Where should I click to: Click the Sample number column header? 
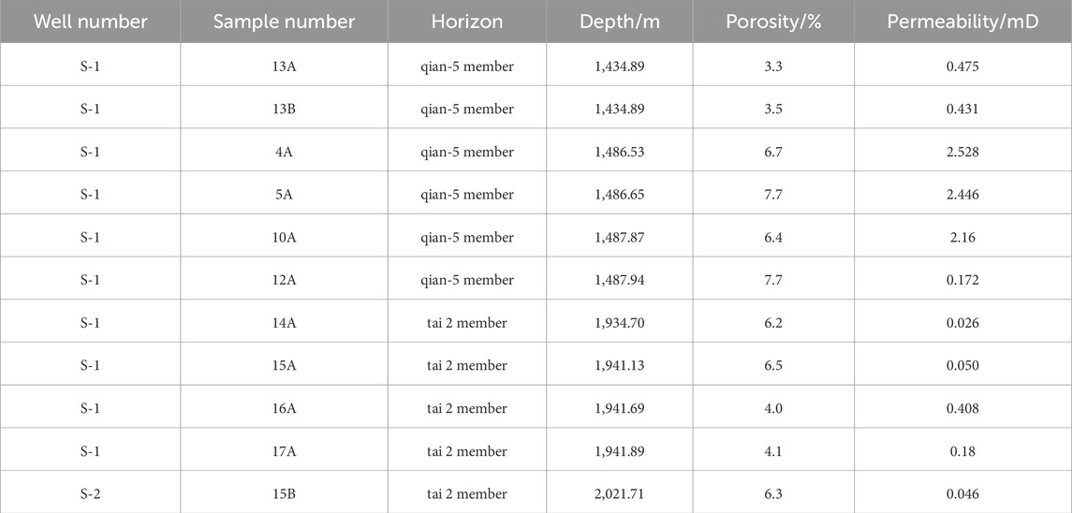284,22
